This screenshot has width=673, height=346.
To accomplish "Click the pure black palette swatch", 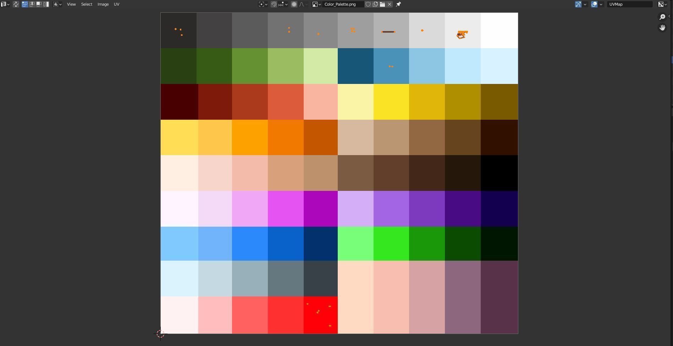I will [499, 173].
